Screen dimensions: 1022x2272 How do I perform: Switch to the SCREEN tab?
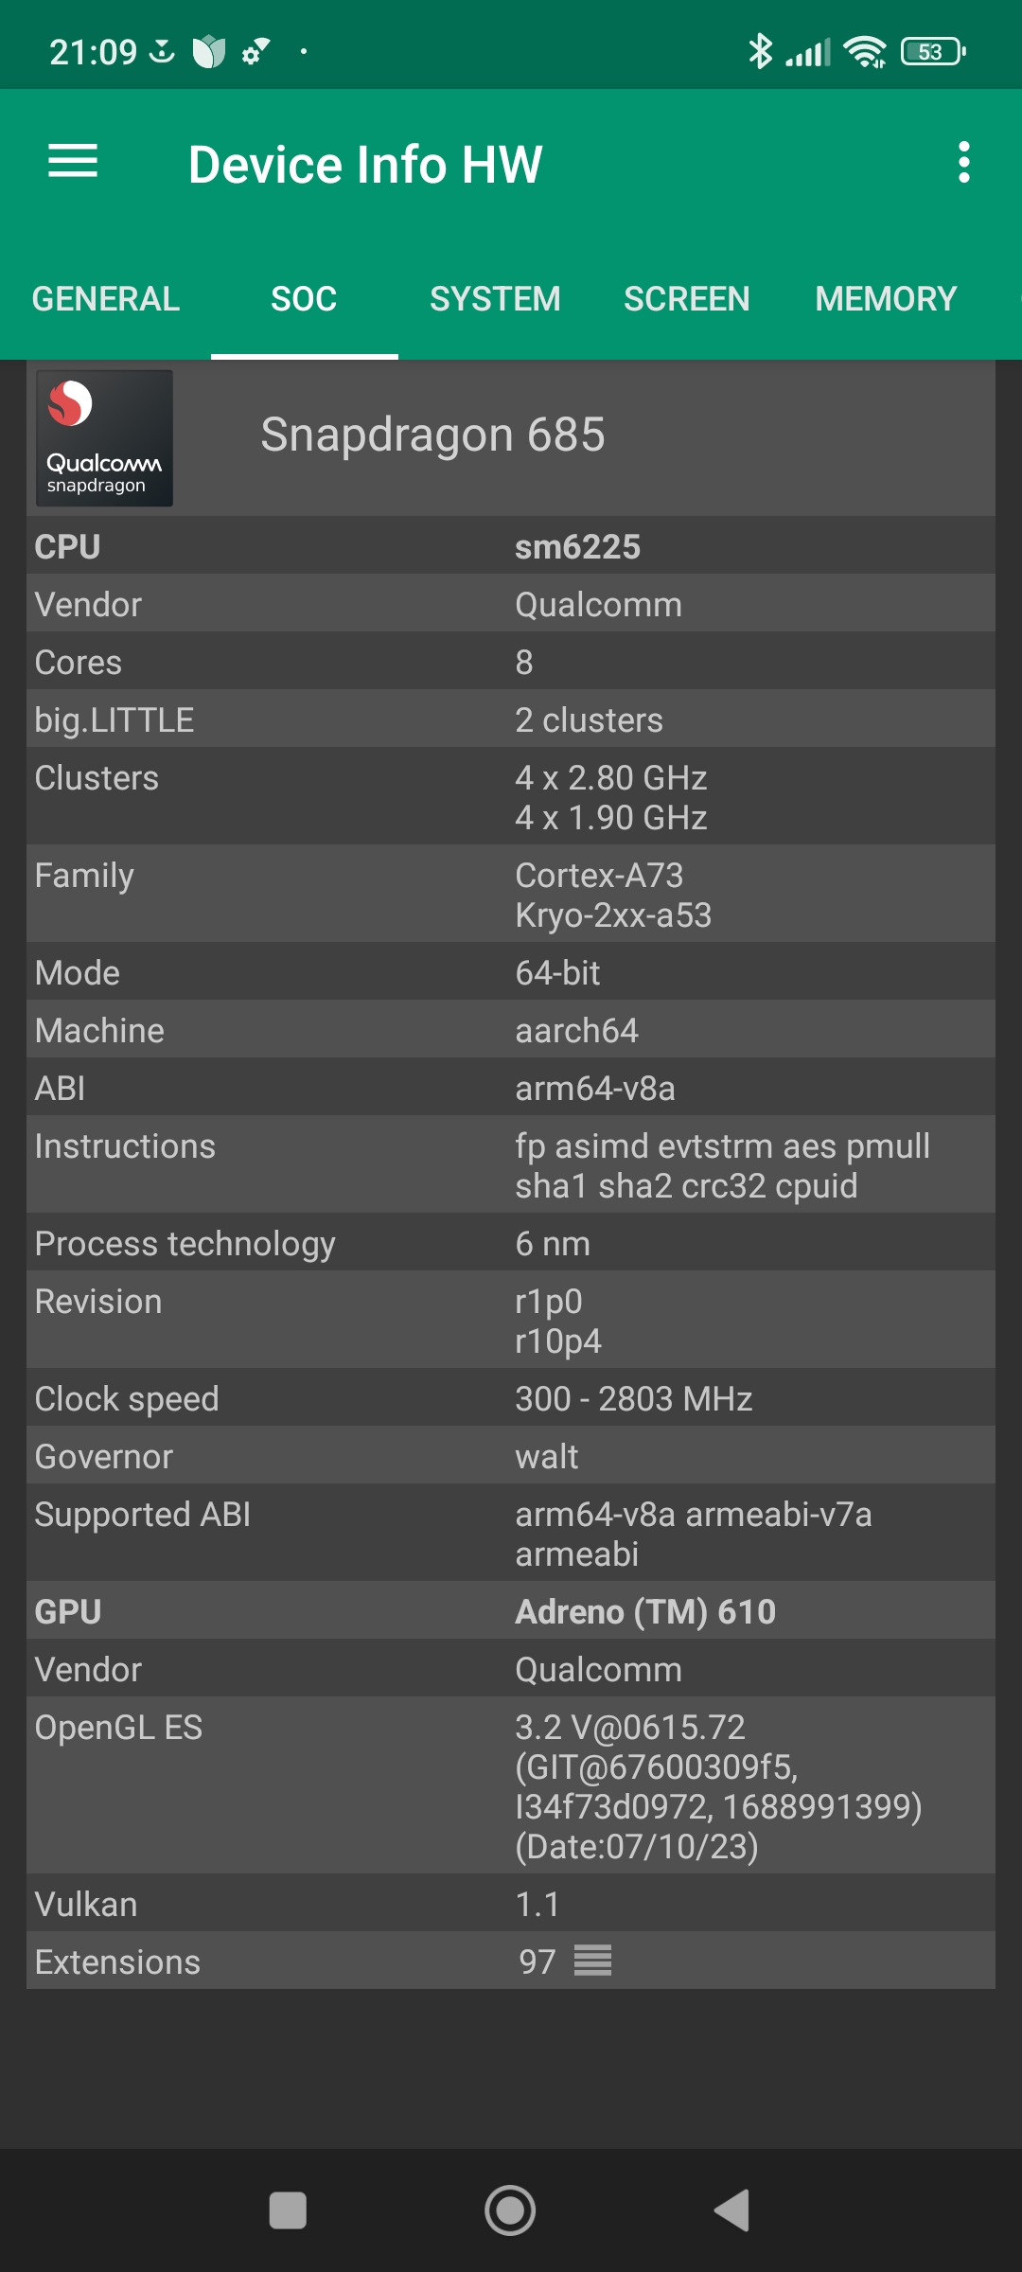point(686,299)
